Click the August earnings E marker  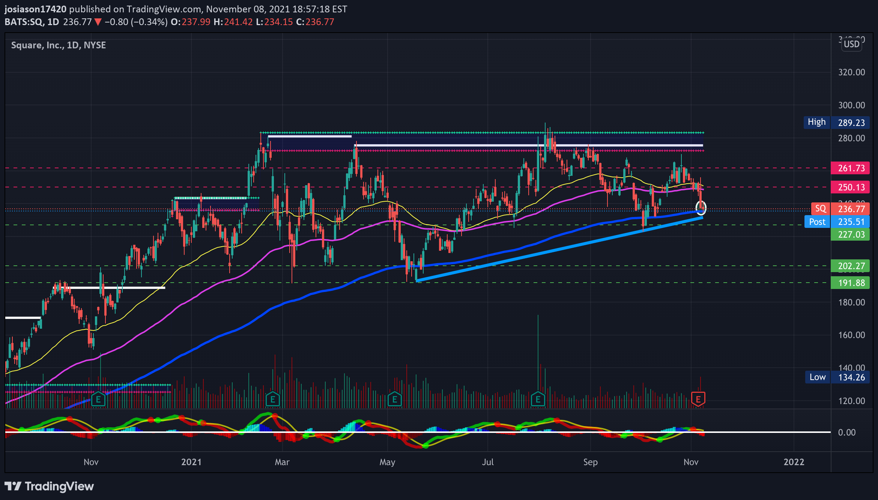(x=538, y=400)
